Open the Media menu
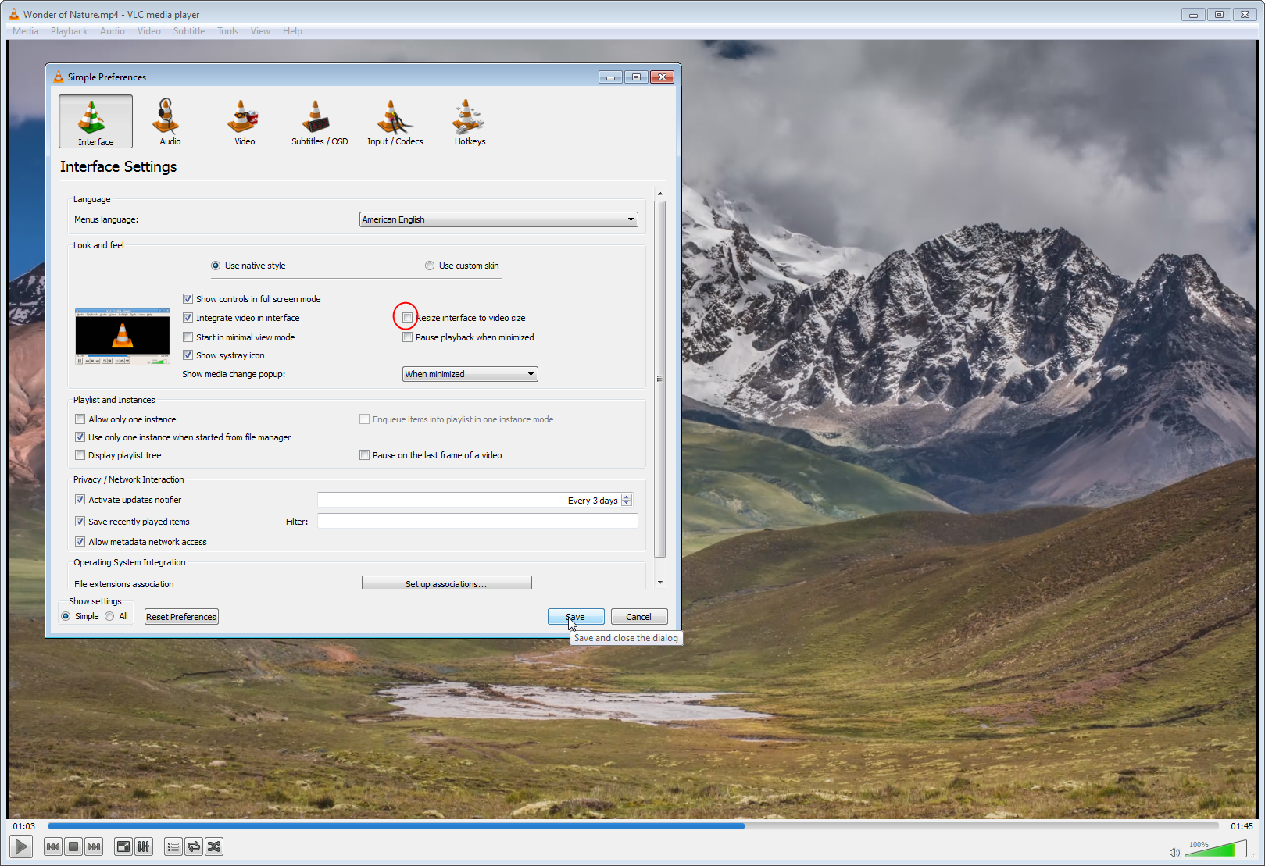This screenshot has height=866, width=1265. 25,31
